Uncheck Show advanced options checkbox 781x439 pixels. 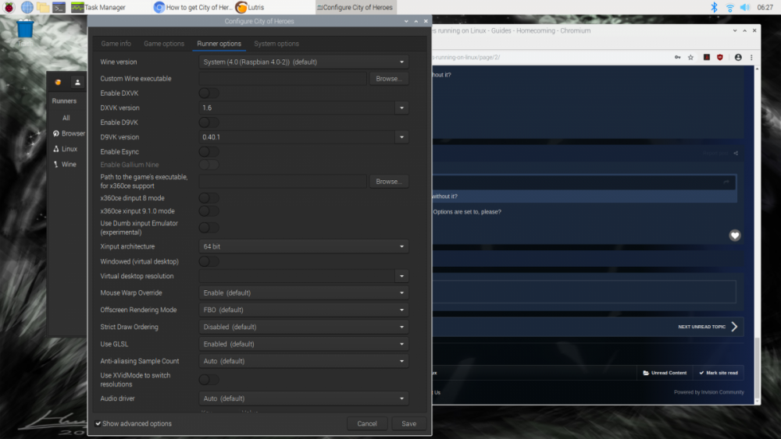coord(98,423)
